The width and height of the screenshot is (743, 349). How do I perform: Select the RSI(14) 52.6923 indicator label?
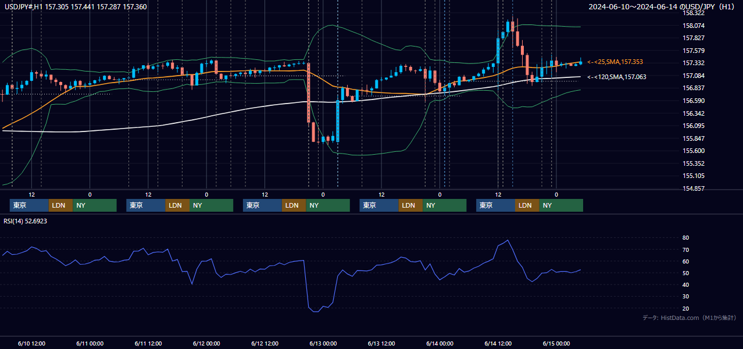click(x=26, y=221)
